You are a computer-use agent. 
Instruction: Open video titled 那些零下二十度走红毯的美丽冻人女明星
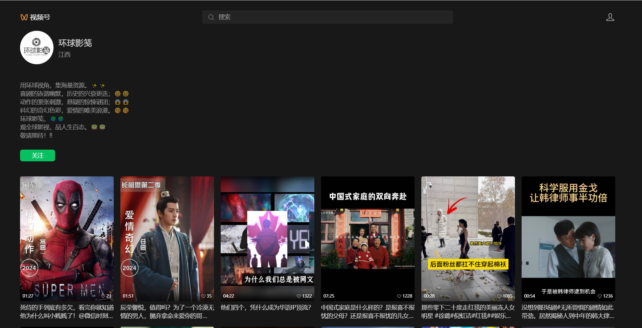point(468,312)
